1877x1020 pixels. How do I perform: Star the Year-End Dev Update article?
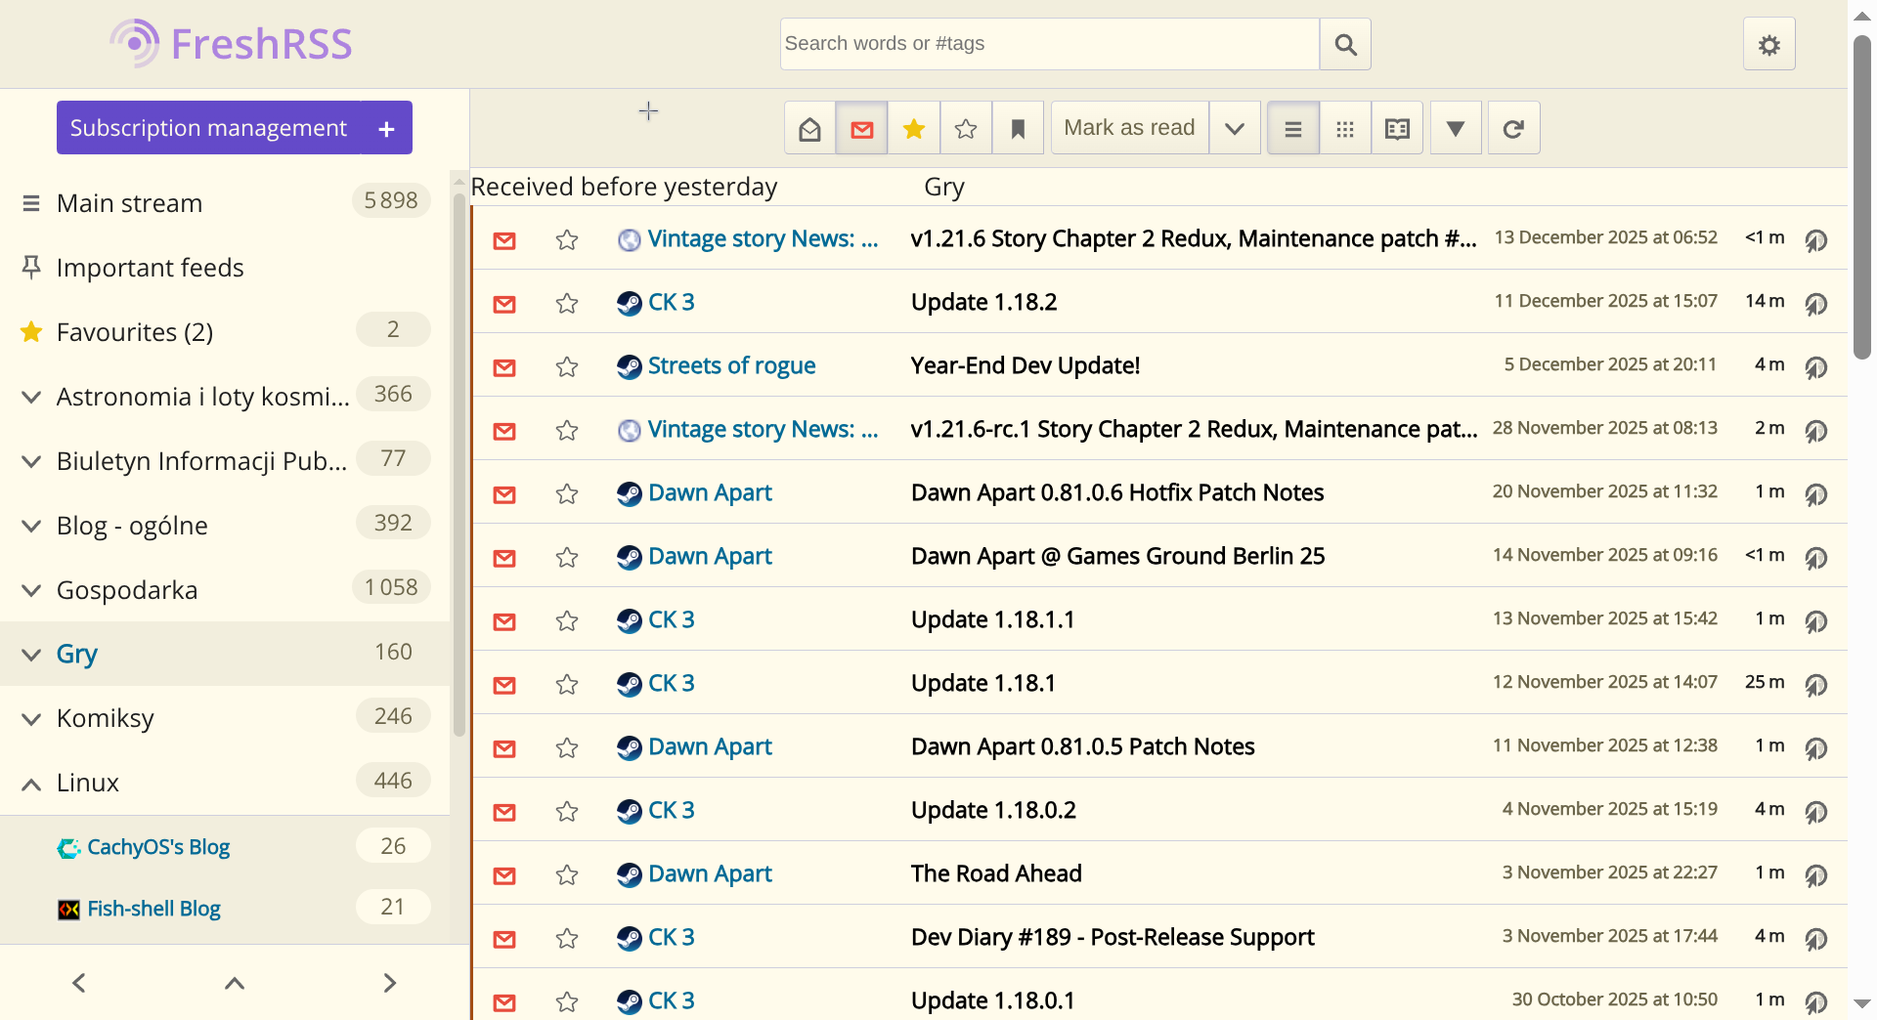567,366
